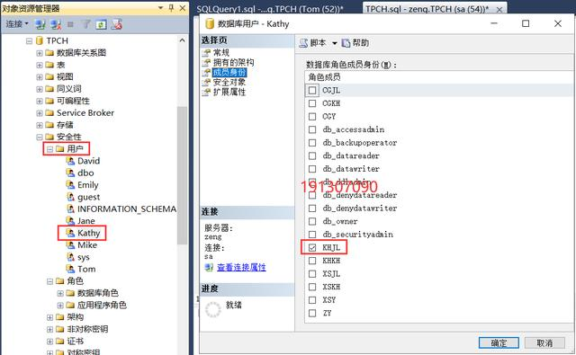This screenshot has width=576, height=355.
Task: Select the Kathy user icon in tree
Action: click(70, 233)
